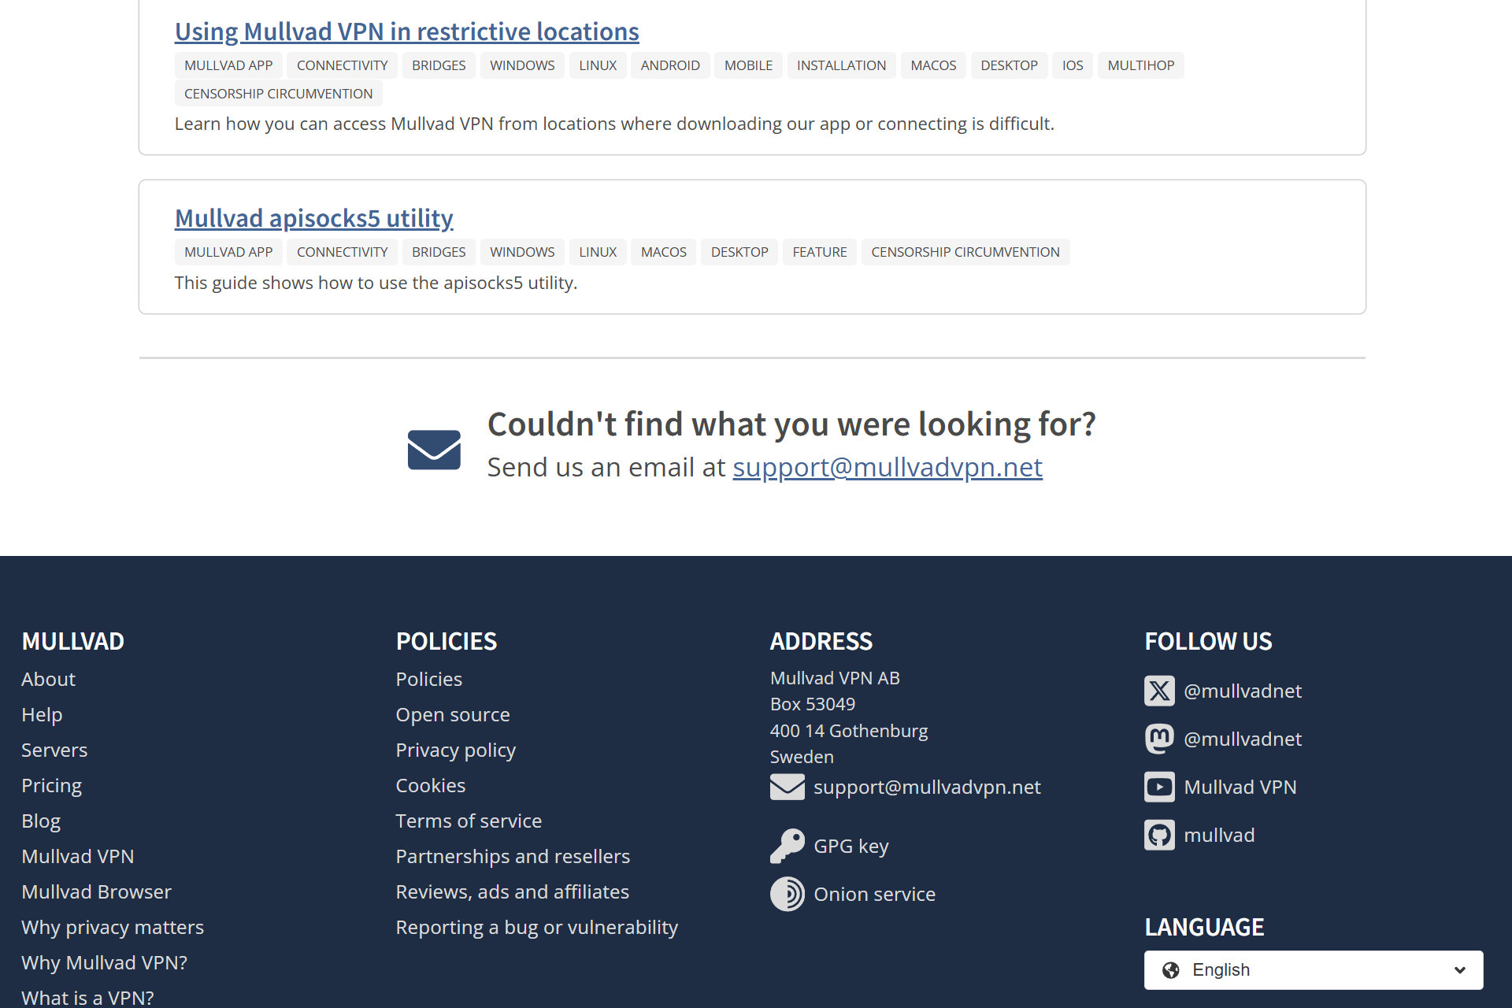Click the Mullvad apisocks5 utility link

pos(313,217)
